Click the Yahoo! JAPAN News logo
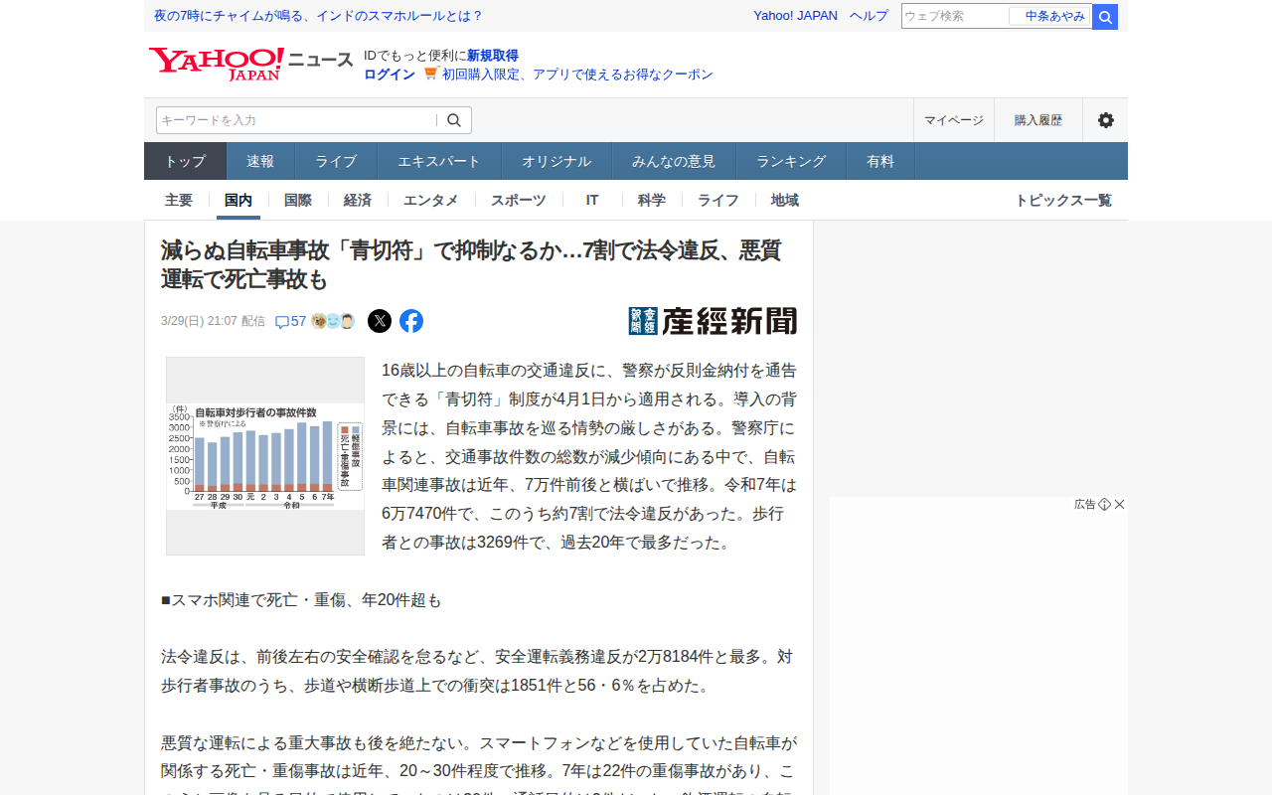This screenshot has width=1272, height=795. [x=250, y=64]
